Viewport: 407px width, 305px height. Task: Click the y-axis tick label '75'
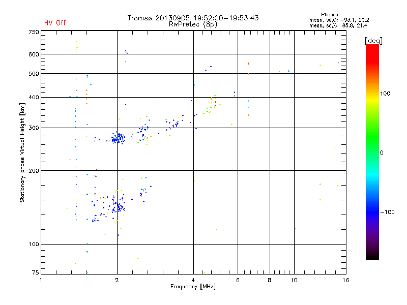pos(36,272)
